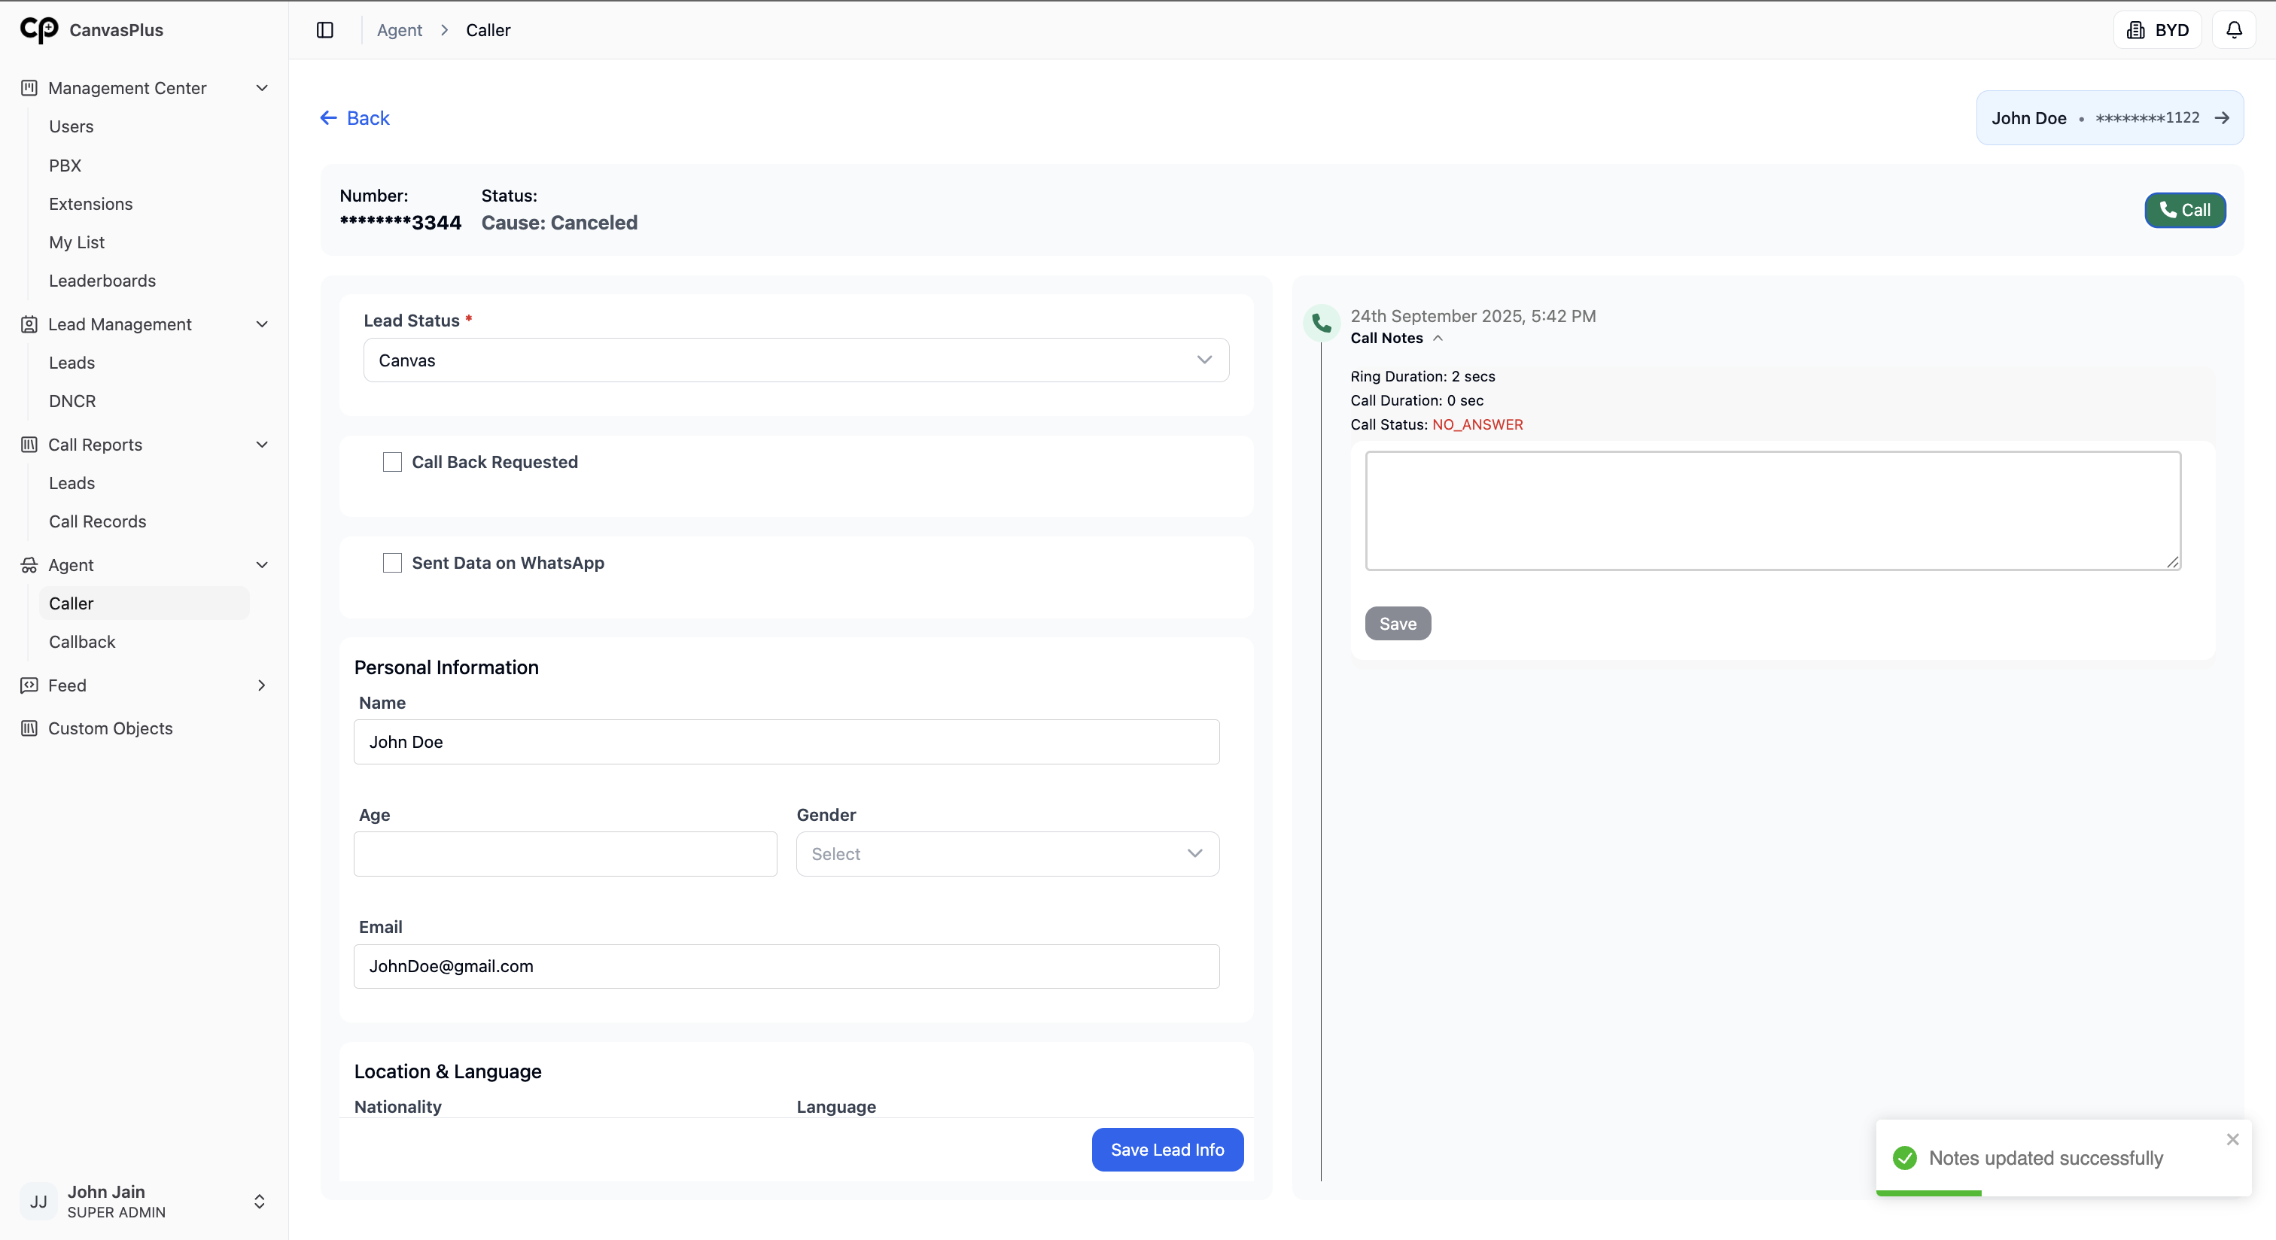The width and height of the screenshot is (2276, 1240).
Task: Collapse the Lead Management section chevron
Action: click(261, 324)
